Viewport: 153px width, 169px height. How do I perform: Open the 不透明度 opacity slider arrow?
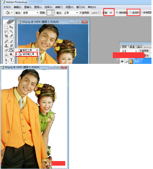[x=99, y=13]
